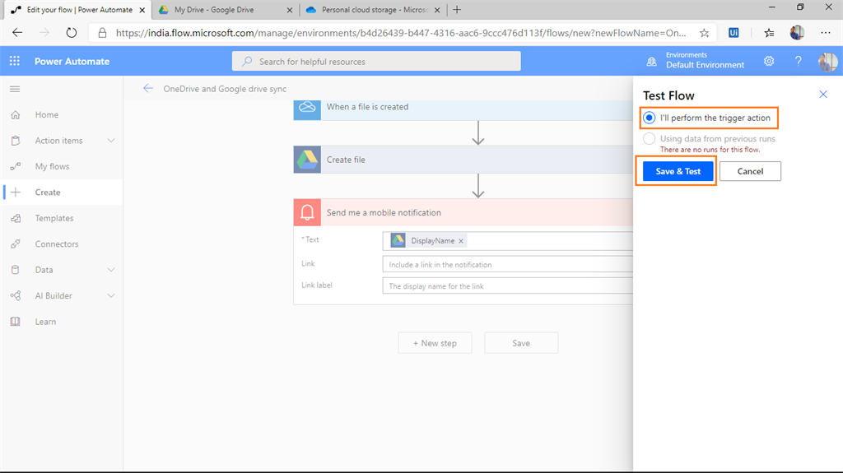Click the Environments globe icon
The width and height of the screenshot is (843, 473).
pos(652,61)
